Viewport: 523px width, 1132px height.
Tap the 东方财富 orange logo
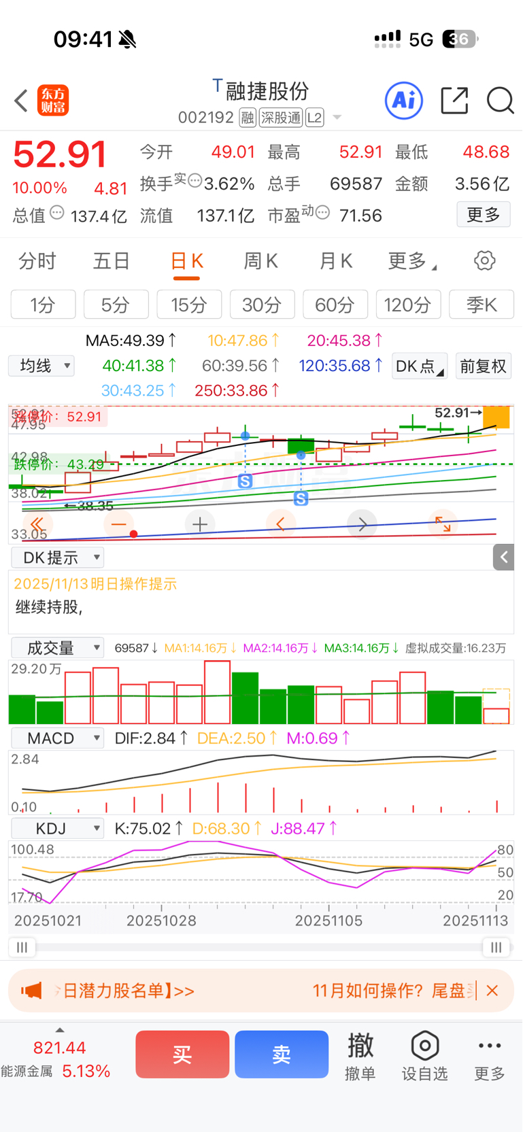click(53, 101)
